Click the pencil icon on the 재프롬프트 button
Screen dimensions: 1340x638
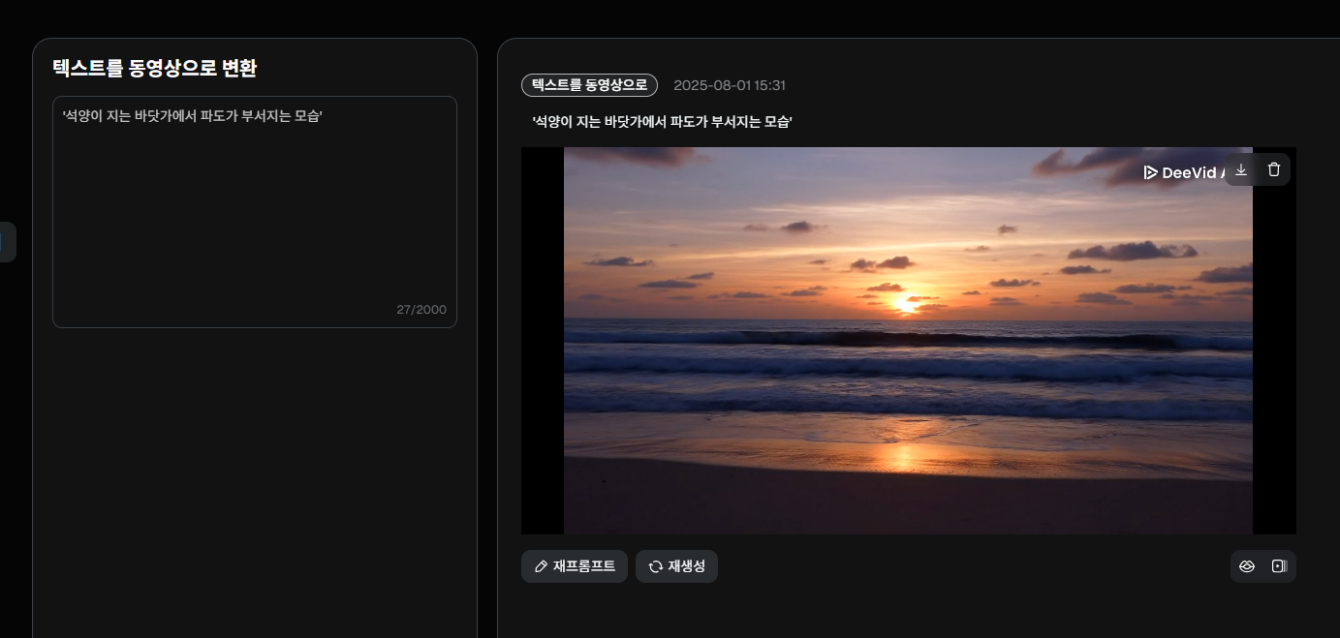pyautogui.click(x=541, y=566)
